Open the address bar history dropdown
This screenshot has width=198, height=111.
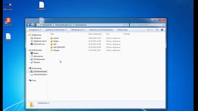124,25
